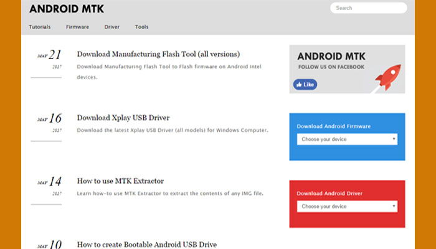Click the ANDROID MTK site logo

[x=67, y=9]
